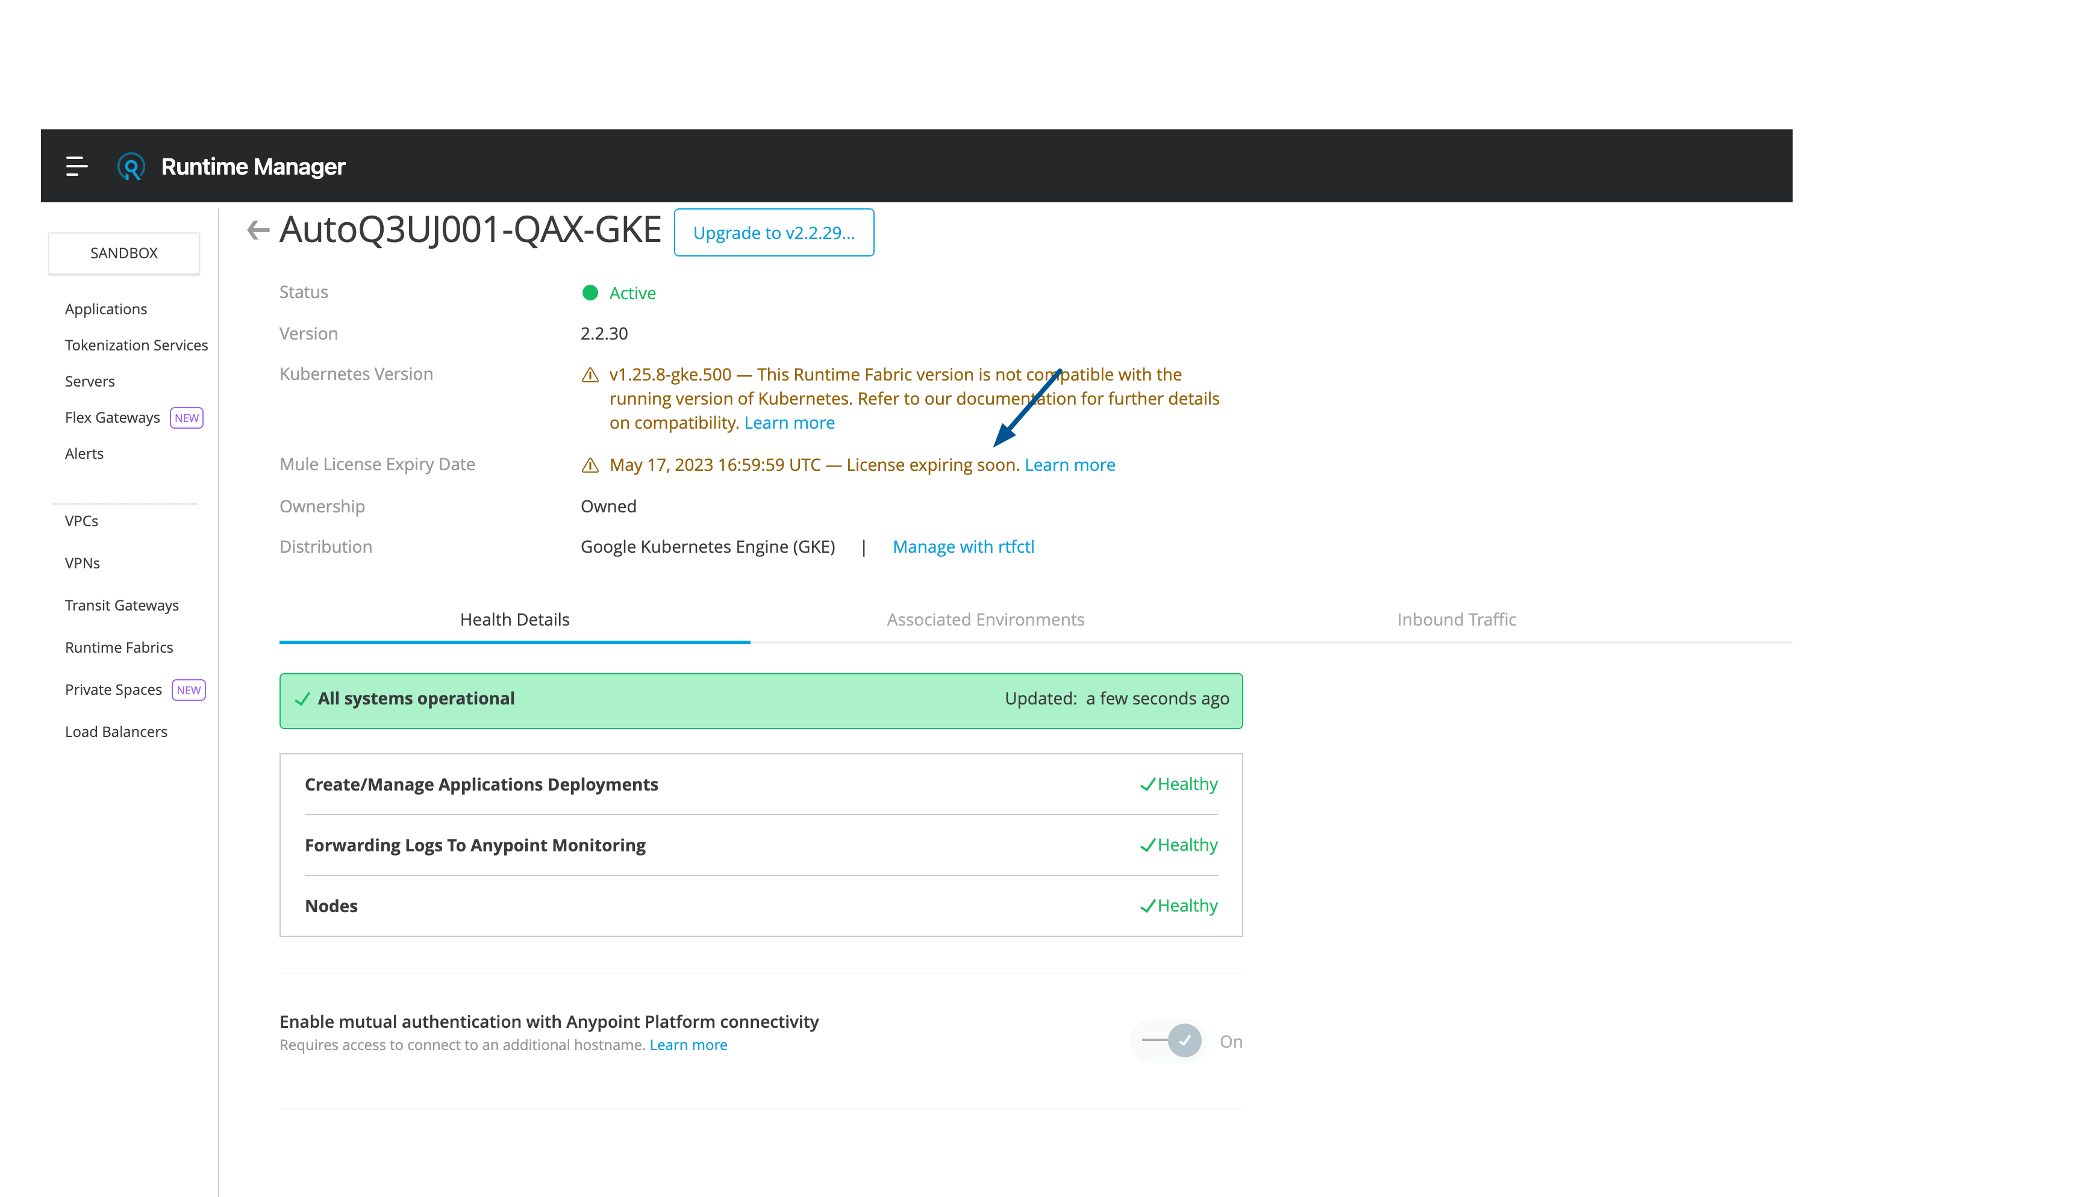
Task: Click Manage with rtfctl link
Action: coord(963,546)
